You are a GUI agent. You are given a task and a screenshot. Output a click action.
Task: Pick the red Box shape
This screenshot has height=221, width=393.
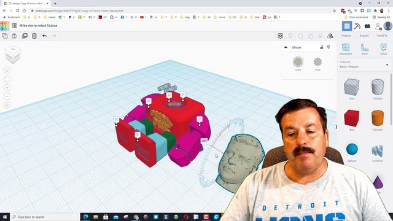click(x=352, y=118)
